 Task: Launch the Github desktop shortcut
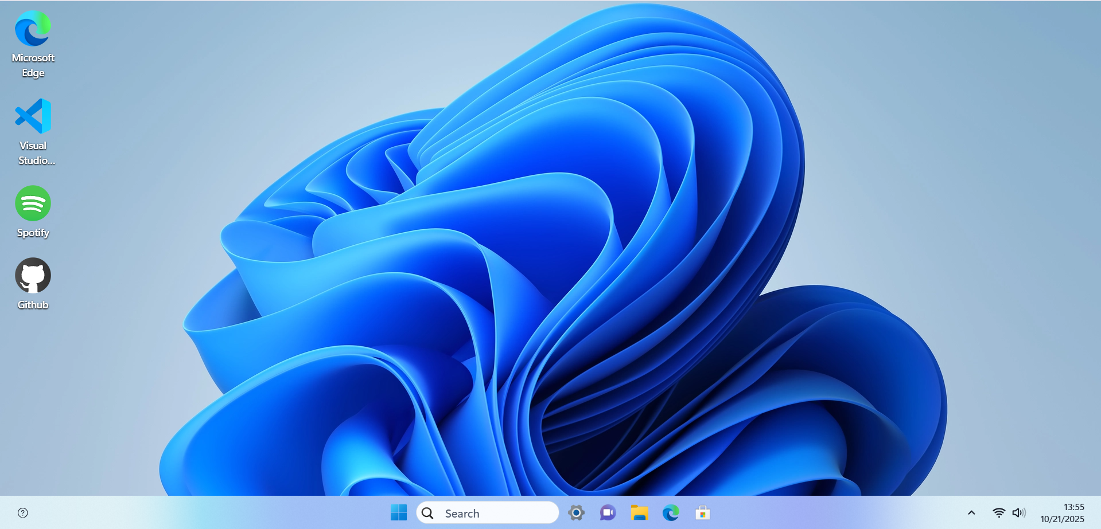coord(33,275)
